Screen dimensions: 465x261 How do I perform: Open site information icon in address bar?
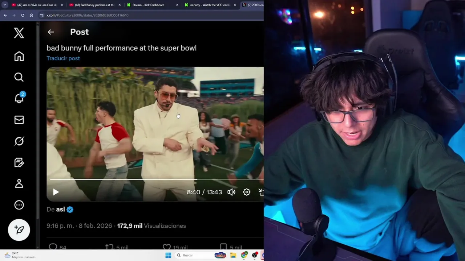tap(42, 15)
